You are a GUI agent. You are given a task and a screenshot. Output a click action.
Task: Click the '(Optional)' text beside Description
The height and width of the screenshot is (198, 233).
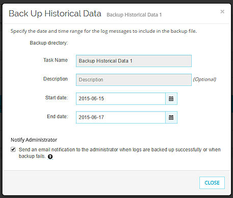[204, 79]
